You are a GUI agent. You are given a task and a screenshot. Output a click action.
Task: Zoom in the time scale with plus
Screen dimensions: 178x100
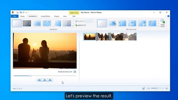[167, 88]
